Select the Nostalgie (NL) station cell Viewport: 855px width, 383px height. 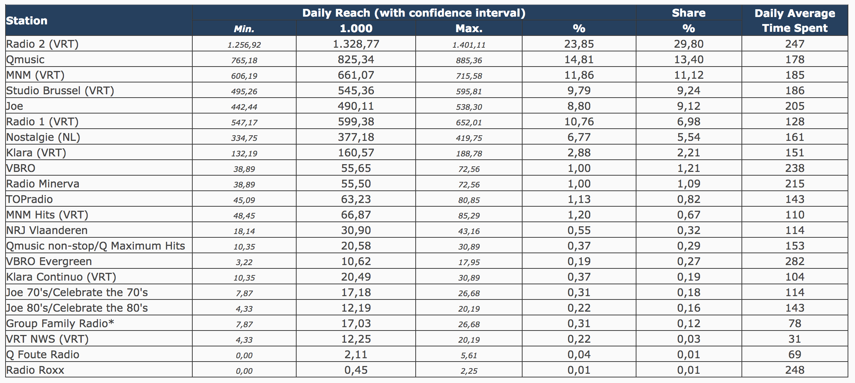click(x=43, y=137)
